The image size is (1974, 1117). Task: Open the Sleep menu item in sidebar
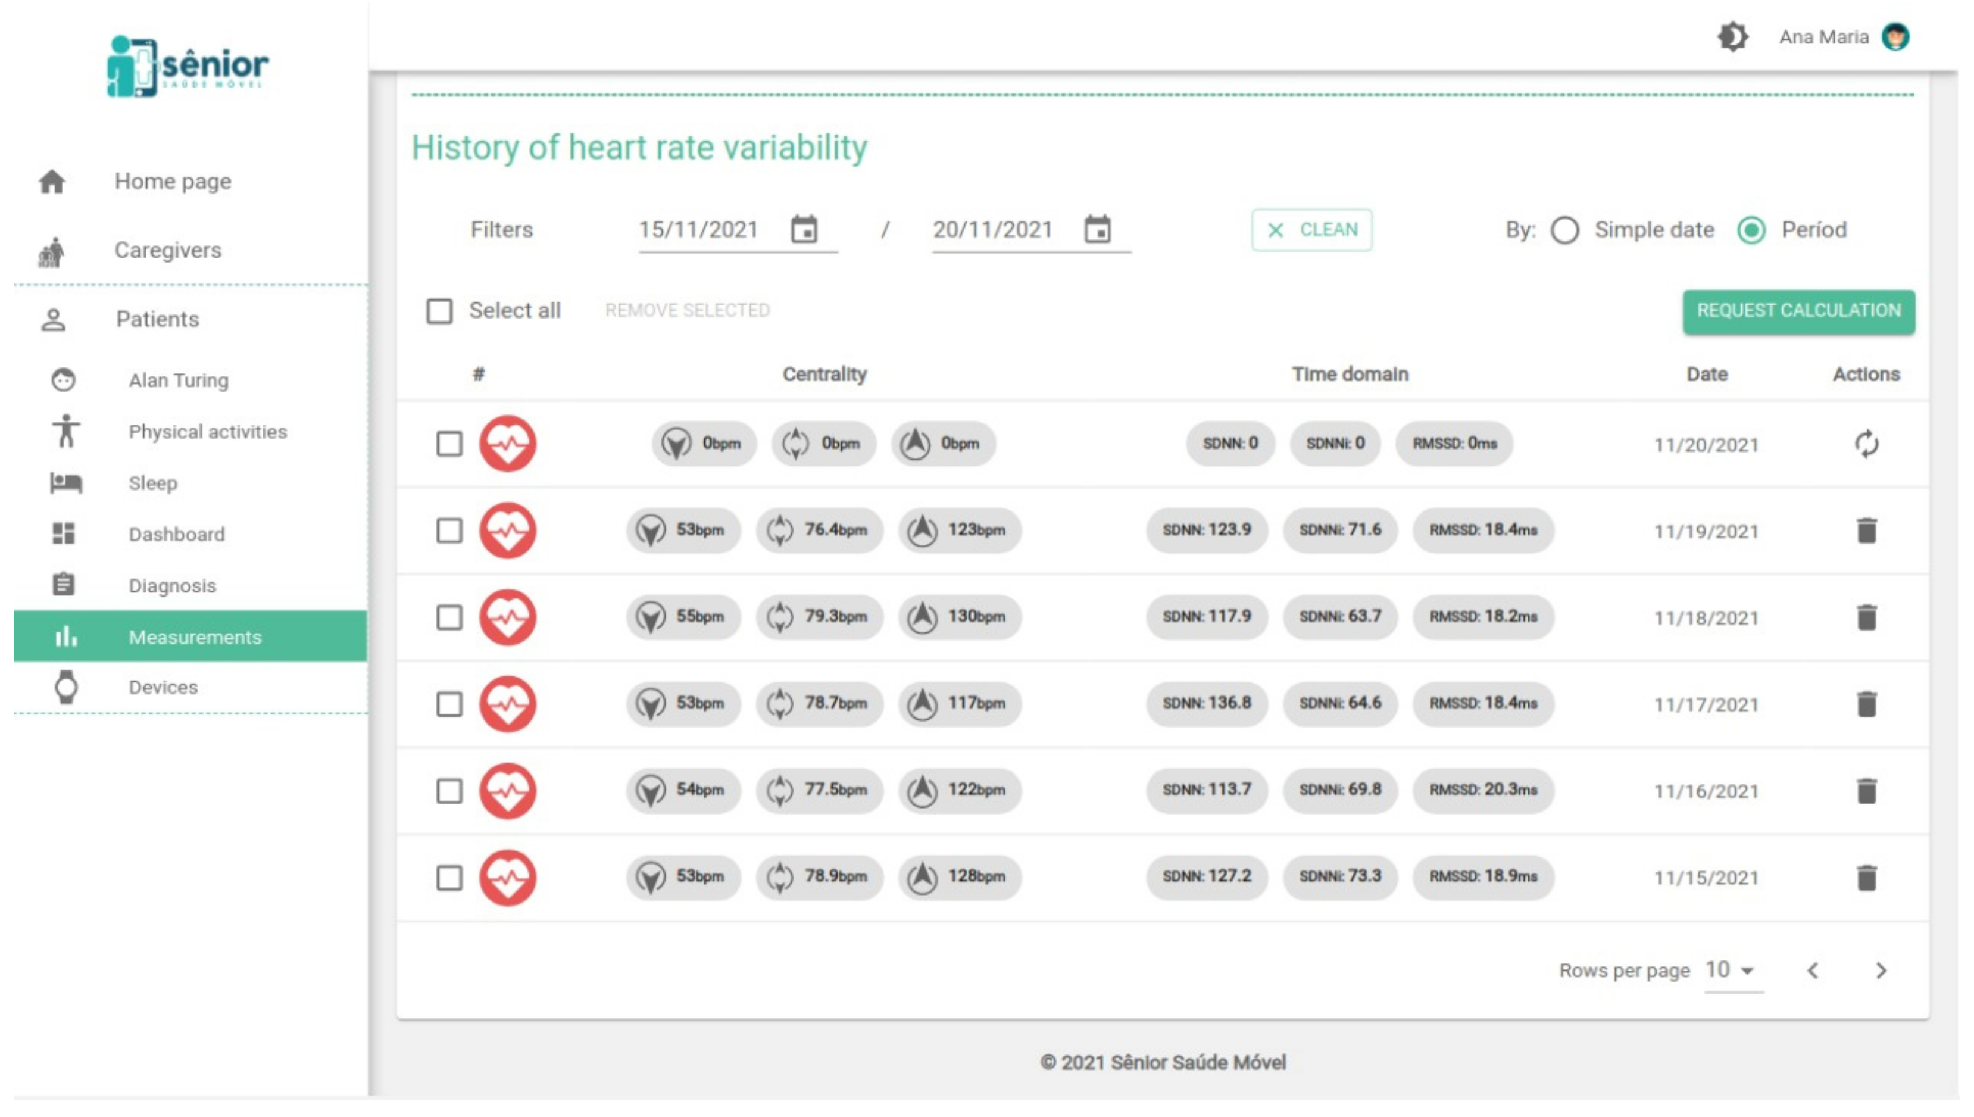point(152,483)
